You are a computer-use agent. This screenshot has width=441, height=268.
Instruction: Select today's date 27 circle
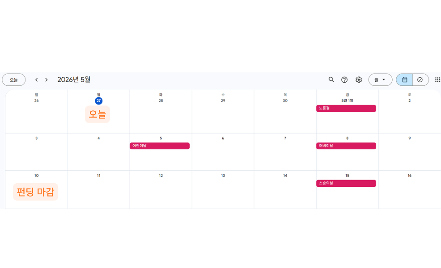pos(99,100)
